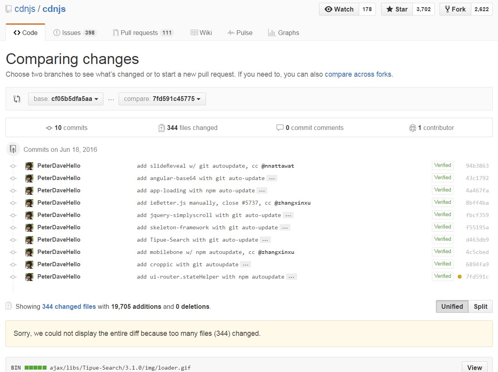Open the Wiki tab

tap(201, 33)
